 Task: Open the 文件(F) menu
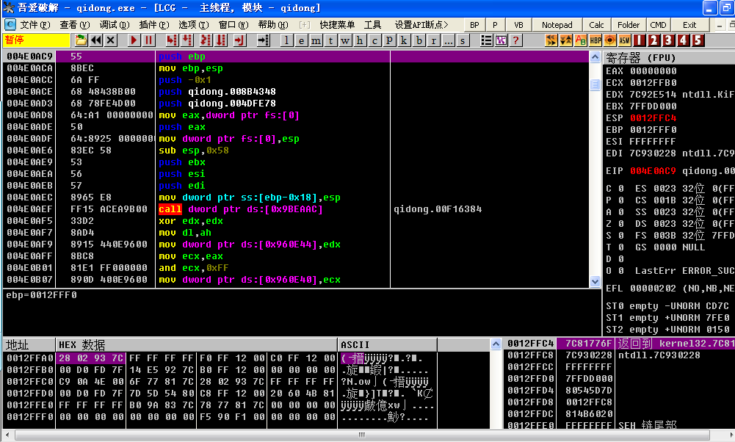click(x=35, y=25)
